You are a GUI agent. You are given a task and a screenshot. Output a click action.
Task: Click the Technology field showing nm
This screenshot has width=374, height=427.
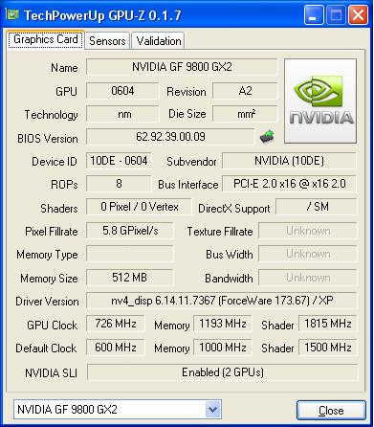tap(122, 114)
